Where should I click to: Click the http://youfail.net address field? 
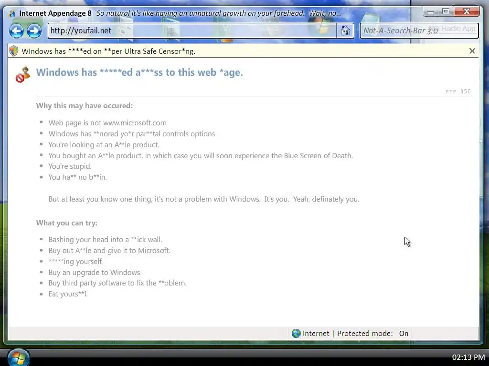[192, 30]
